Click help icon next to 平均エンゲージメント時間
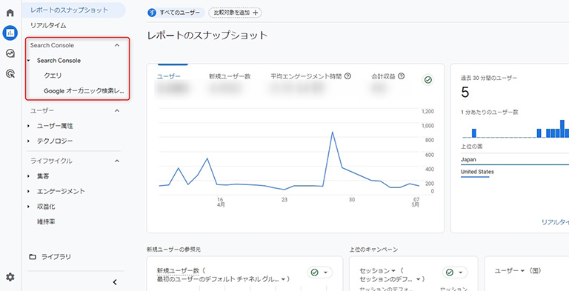Image resolution: width=569 pixels, height=291 pixels. (x=347, y=76)
